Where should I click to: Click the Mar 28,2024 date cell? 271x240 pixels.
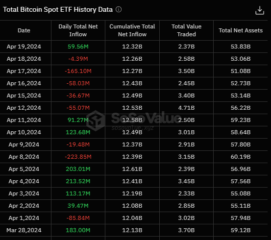pyautogui.click(x=24, y=230)
